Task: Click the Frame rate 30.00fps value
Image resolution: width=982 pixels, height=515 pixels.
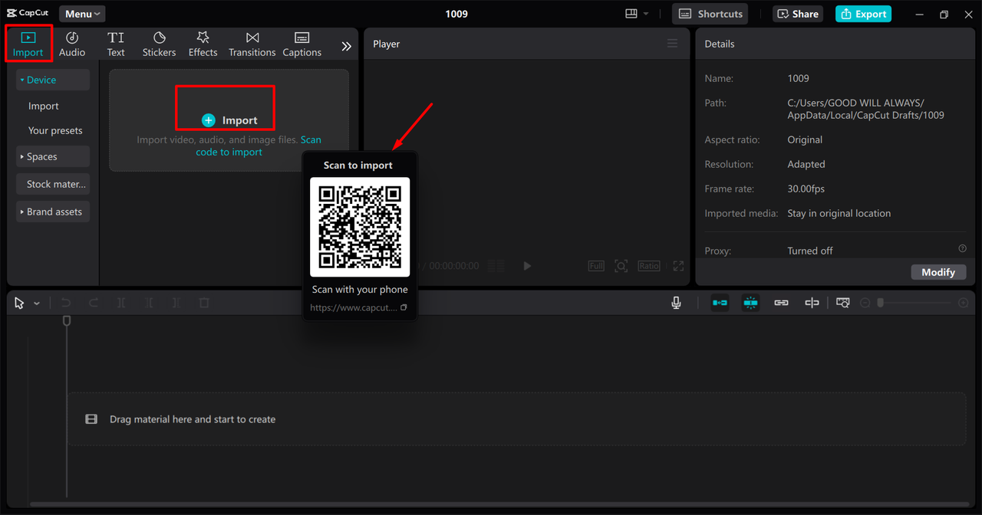Action: pyautogui.click(x=806, y=189)
